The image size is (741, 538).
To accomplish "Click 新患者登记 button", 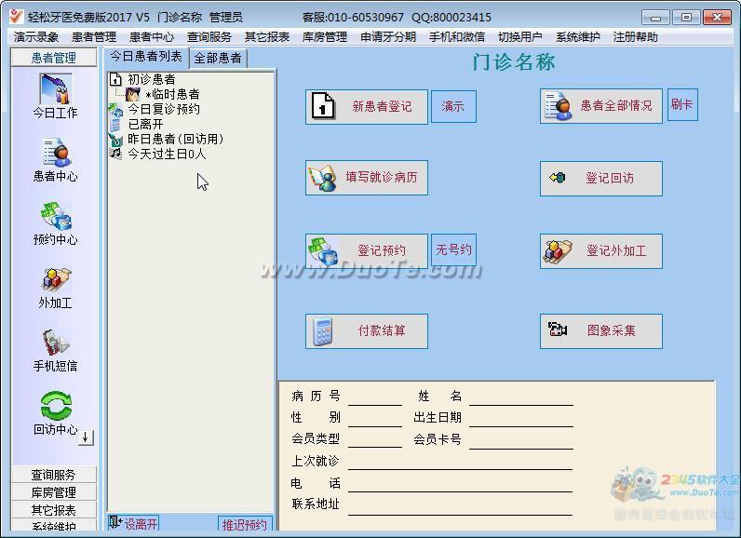I will pos(366,106).
